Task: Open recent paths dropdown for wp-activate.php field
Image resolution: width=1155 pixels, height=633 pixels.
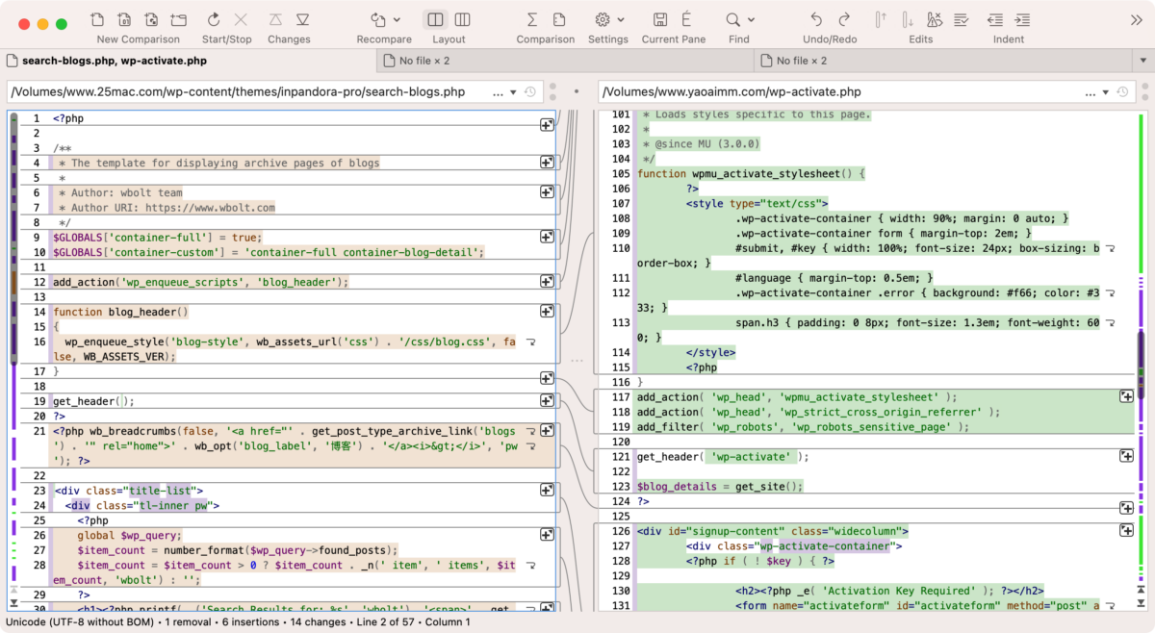Action: click(x=1103, y=92)
